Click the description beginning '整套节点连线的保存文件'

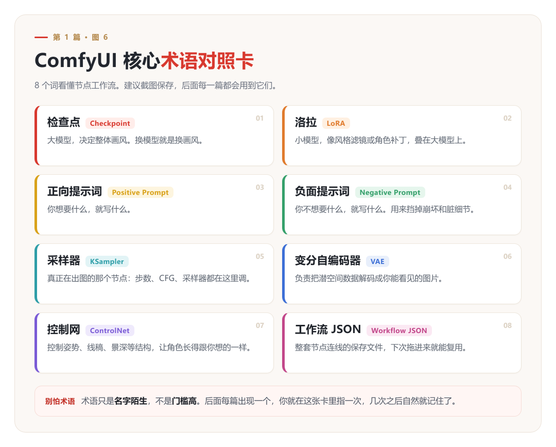pyautogui.click(x=380, y=347)
